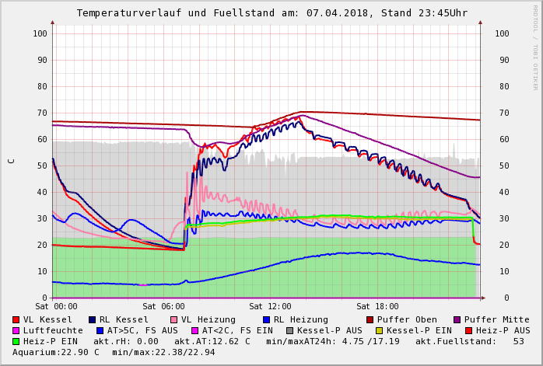Click the Sat 18:00 time axis label
The width and height of the screenshot is (543, 366).
coord(377,306)
